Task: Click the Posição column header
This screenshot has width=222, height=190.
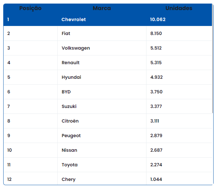Action: (x=30, y=8)
